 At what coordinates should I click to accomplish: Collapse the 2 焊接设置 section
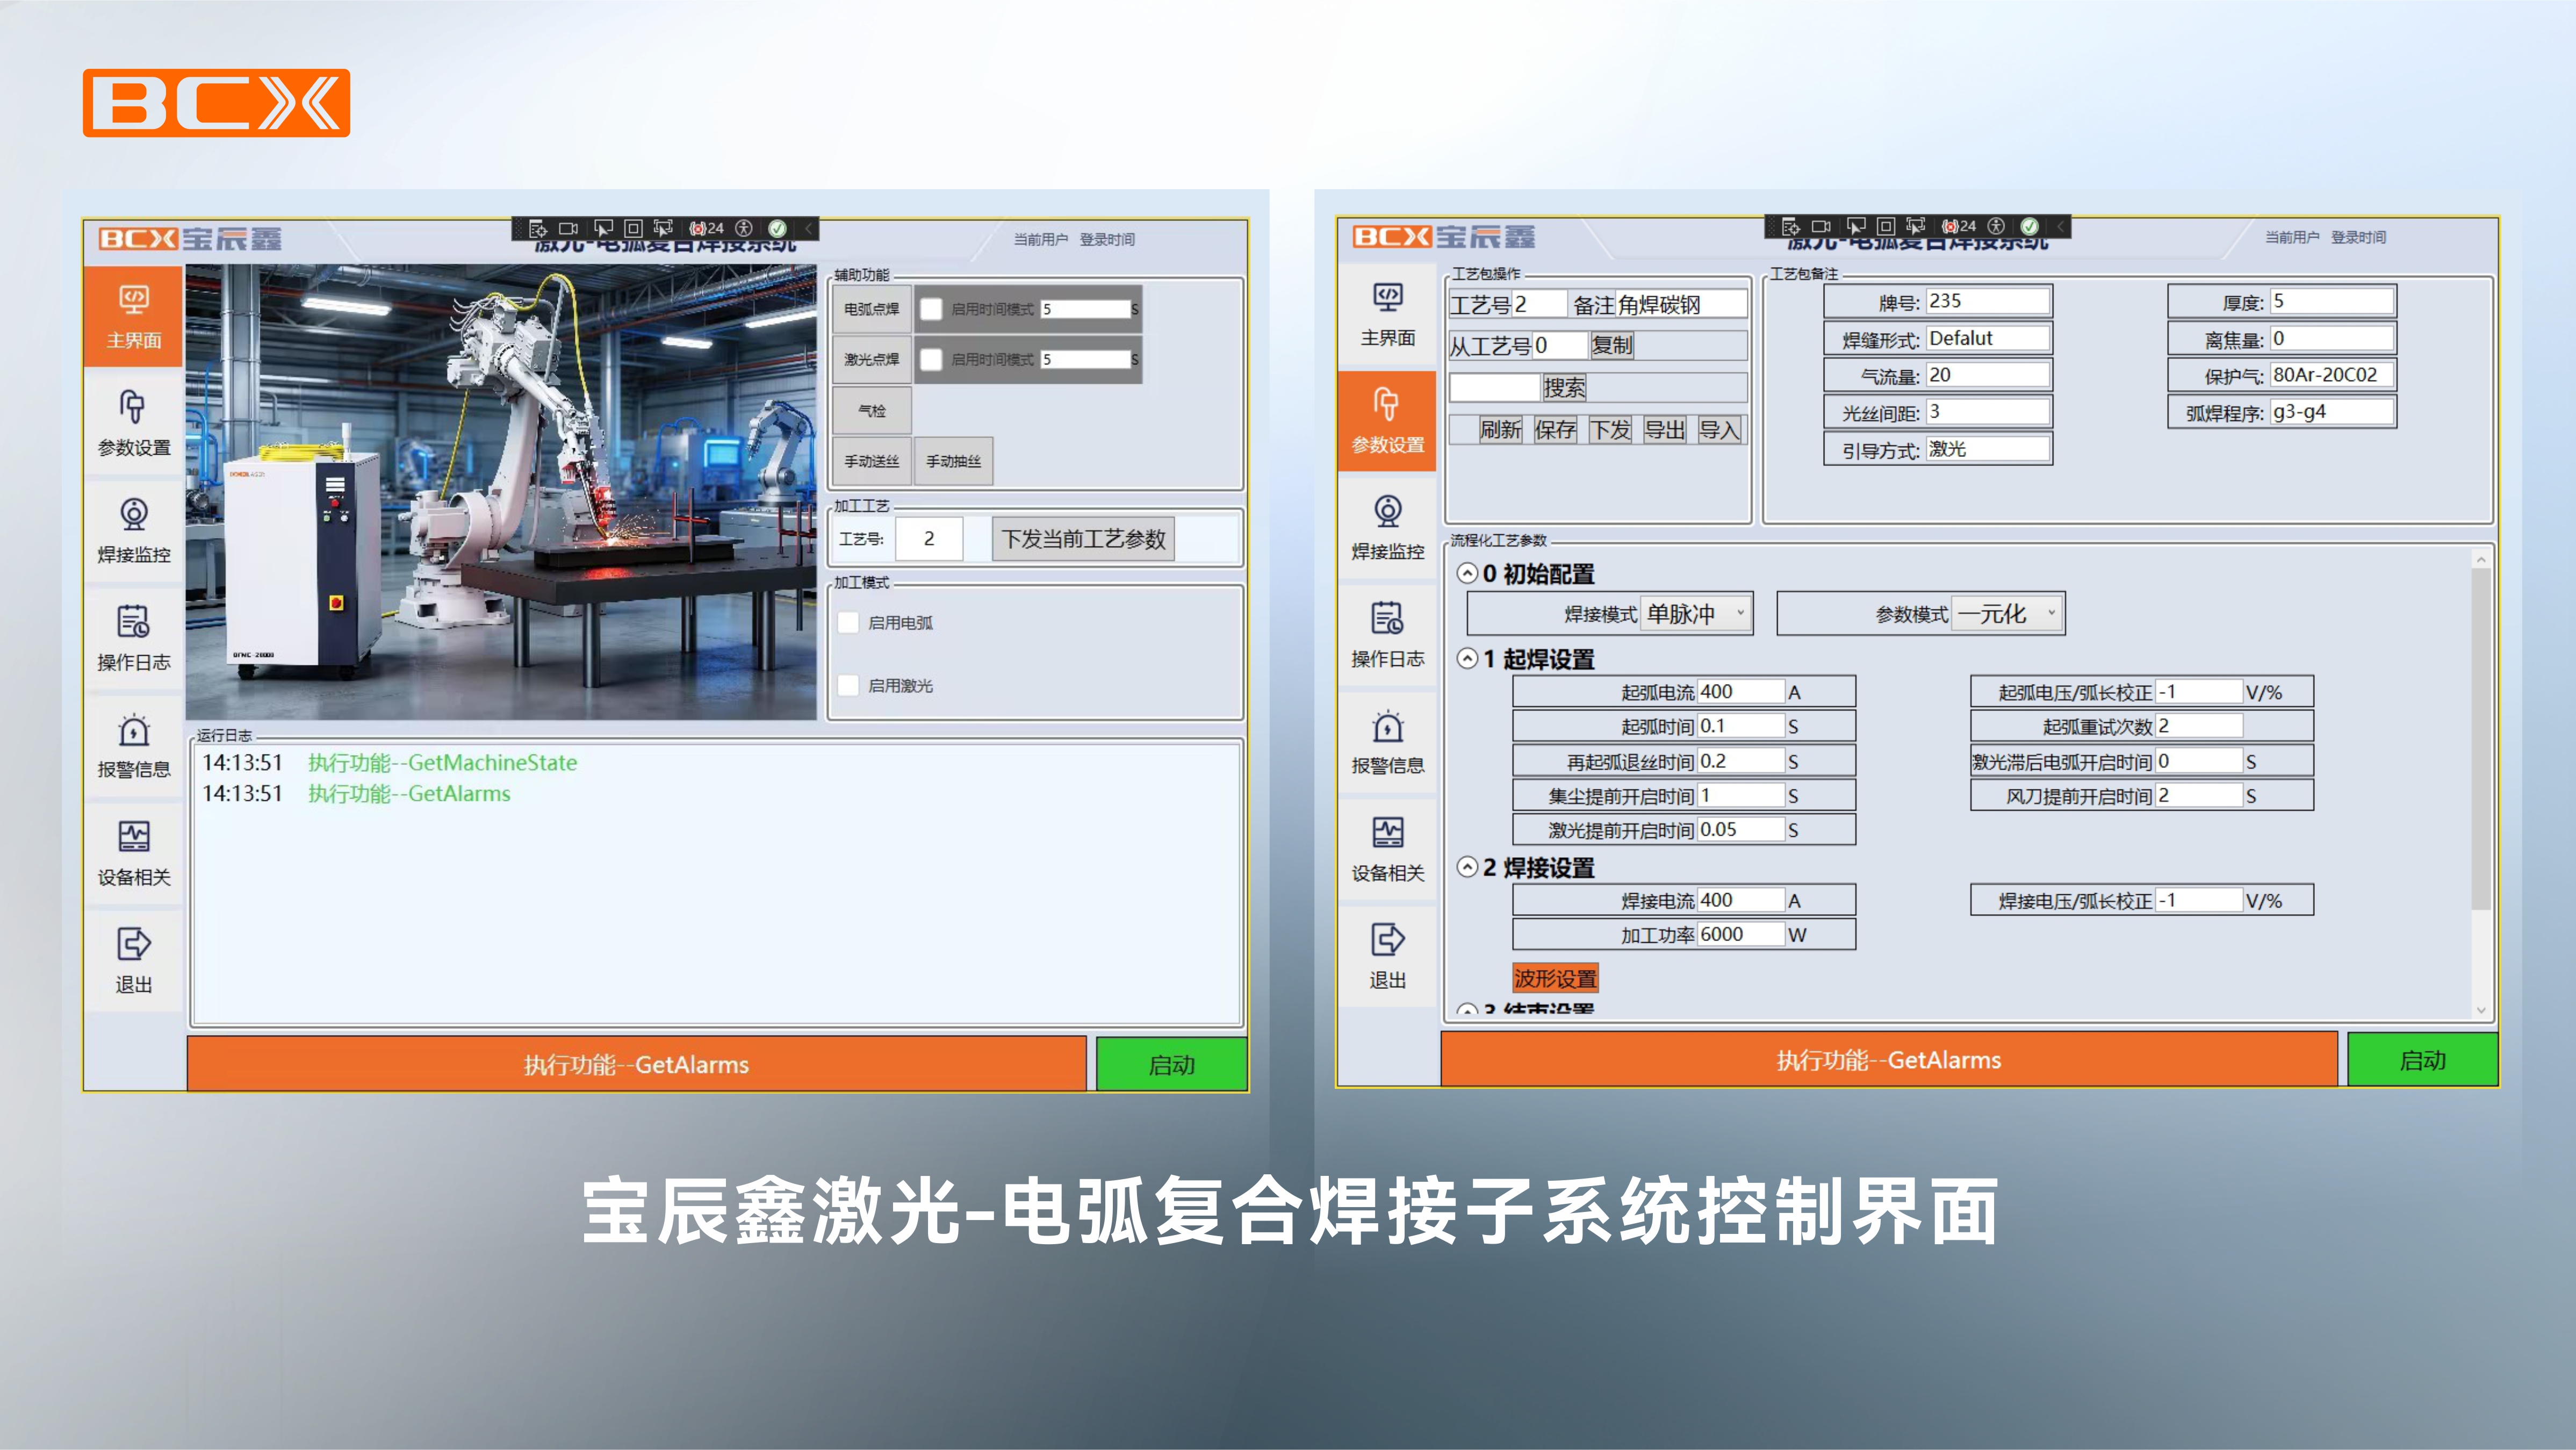(x=1467, y=867)
